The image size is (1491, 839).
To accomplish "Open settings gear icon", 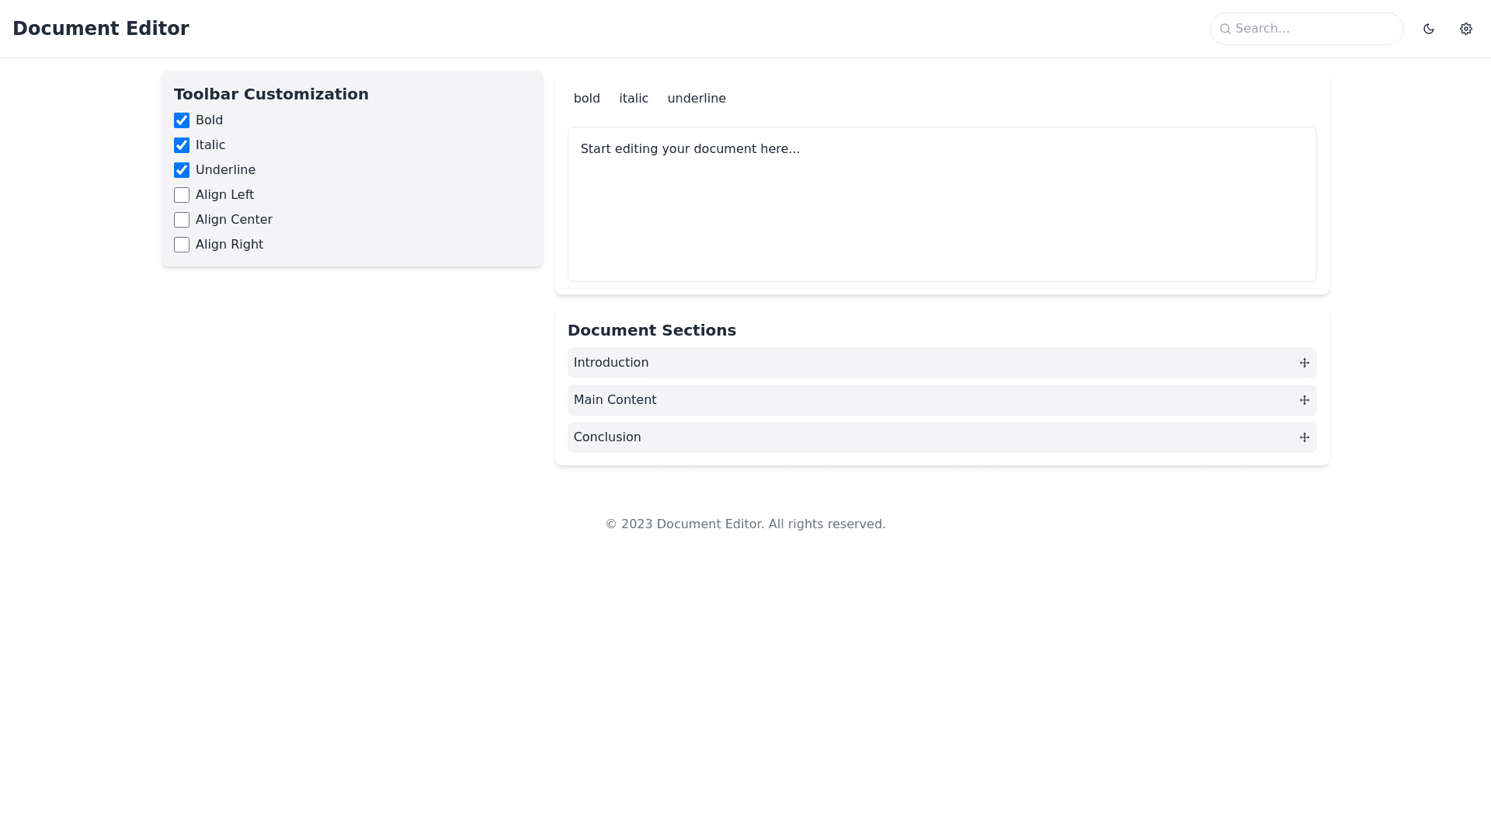I will point(1465,29).
